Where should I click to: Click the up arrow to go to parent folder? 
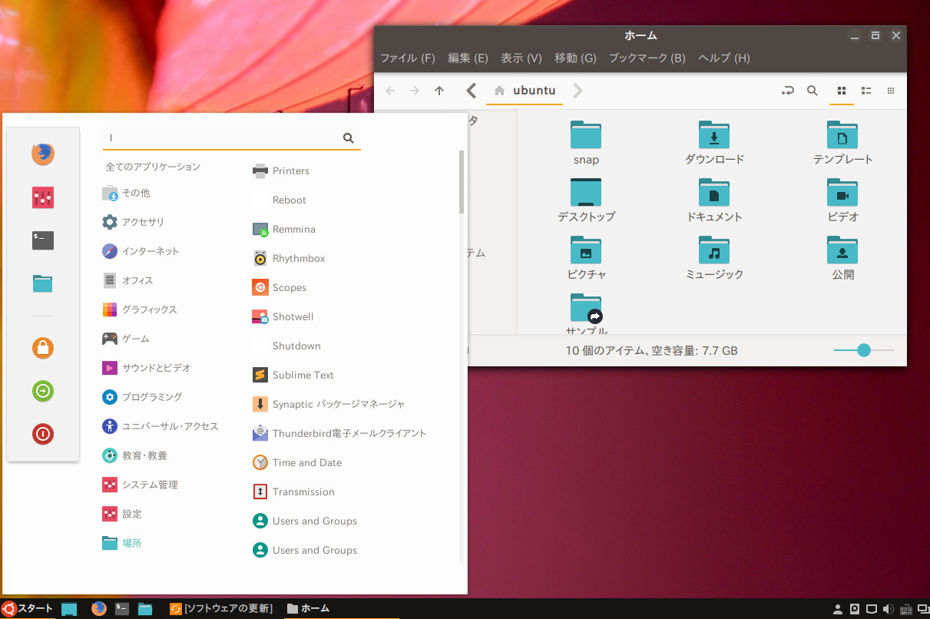pyautogui.click(x=439, y=91)
